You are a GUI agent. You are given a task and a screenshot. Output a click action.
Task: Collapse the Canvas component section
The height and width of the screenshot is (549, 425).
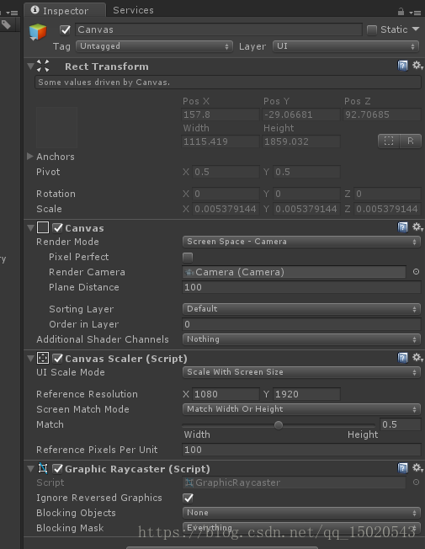coord(30,228)
